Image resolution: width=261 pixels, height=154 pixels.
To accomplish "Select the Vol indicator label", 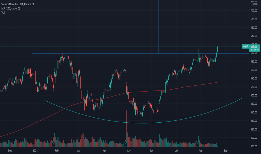I will [3, 13].
